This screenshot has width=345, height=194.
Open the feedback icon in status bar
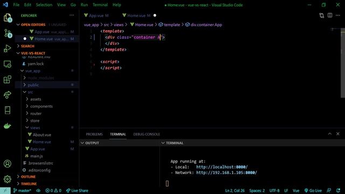[x=329, y=190]
